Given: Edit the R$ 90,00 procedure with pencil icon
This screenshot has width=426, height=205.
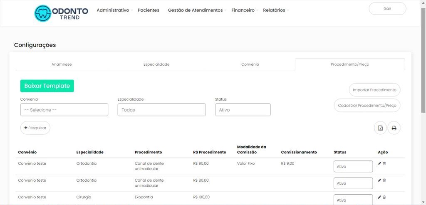Looking at the screenshot, I should (x=379, y=163).
